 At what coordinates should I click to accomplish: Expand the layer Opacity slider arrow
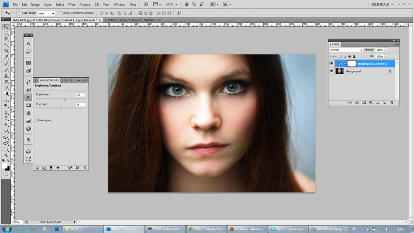pos(386,50)
